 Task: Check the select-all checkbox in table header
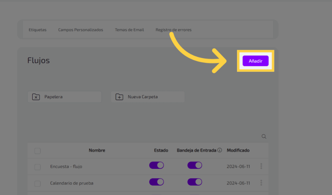click(38, 151)
